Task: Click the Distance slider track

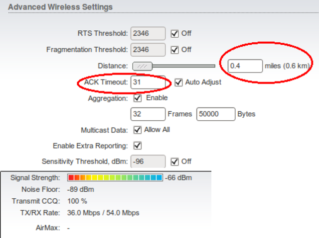Action: click(x=184, y=66)
